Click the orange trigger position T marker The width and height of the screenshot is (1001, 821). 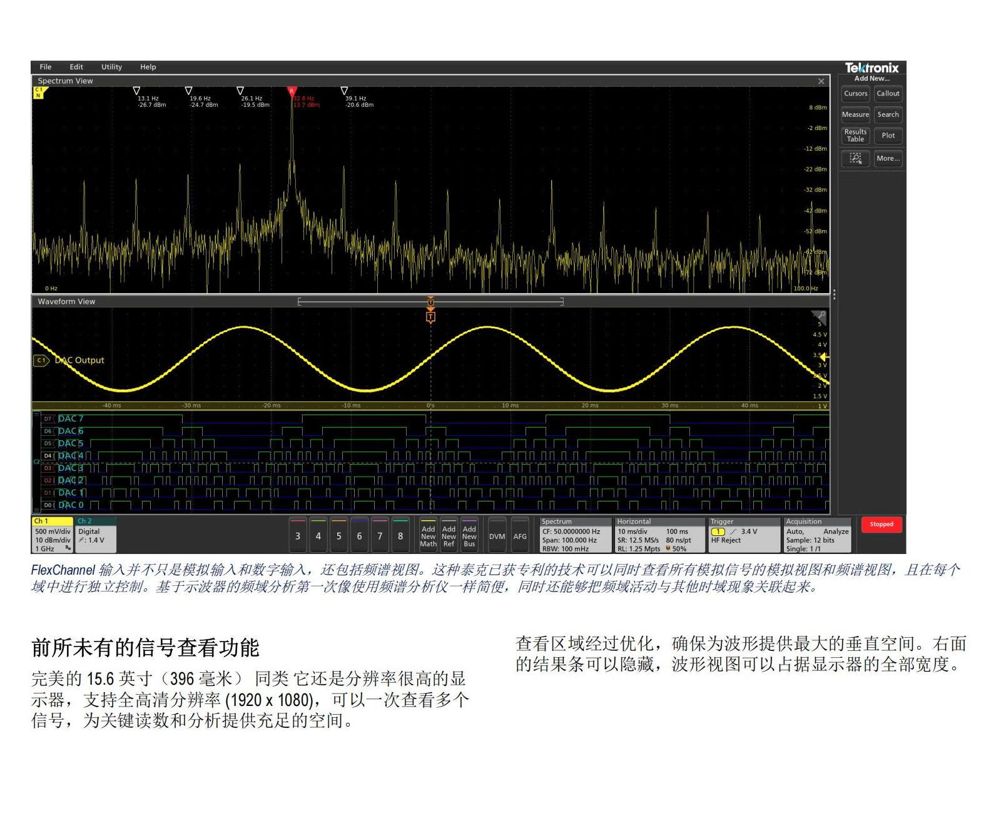point(430,317)
